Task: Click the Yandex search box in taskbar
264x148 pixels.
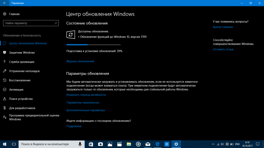Action: [x=51, y=144]
